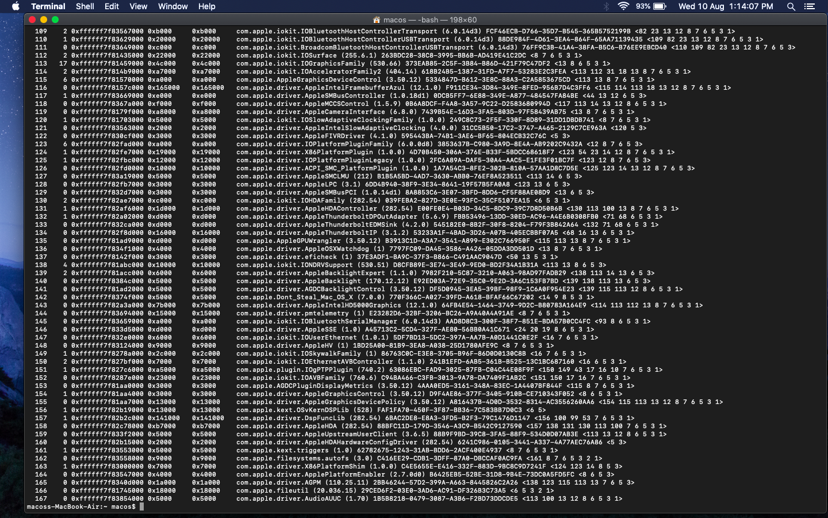
Task: Click the date and time display
Action: tap(726, 6)
